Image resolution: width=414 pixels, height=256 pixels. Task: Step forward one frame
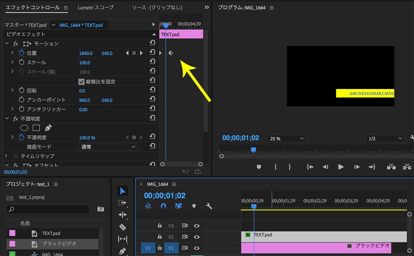357,167
